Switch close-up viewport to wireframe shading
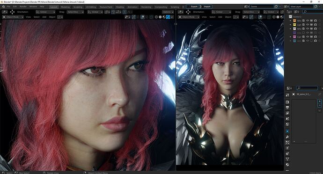Image resolution: width=323 pixels, height=174 pixels. coord(156,17)
